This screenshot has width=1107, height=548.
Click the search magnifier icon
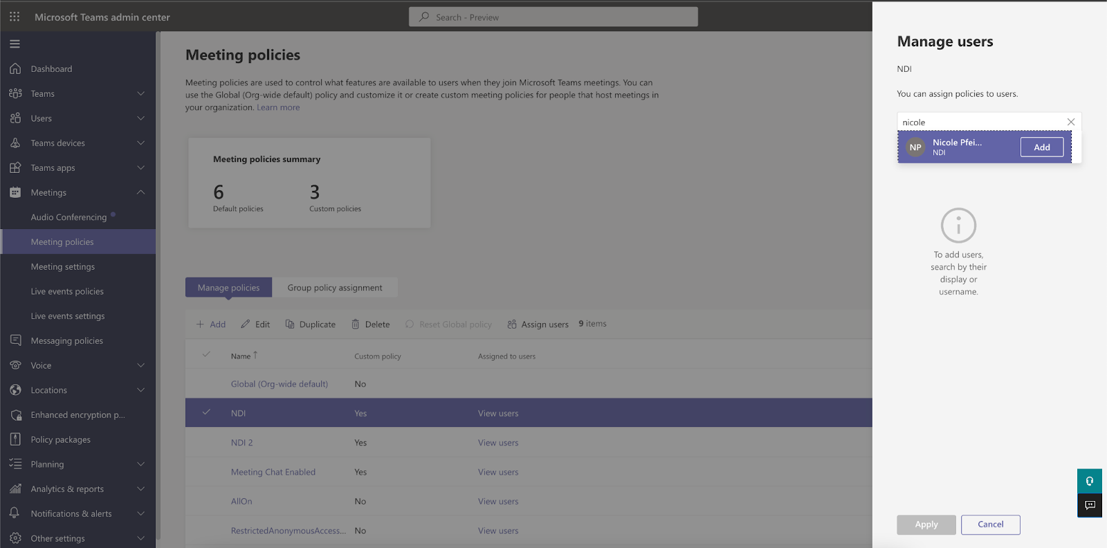pyautogui.click(x=424, y=17)
